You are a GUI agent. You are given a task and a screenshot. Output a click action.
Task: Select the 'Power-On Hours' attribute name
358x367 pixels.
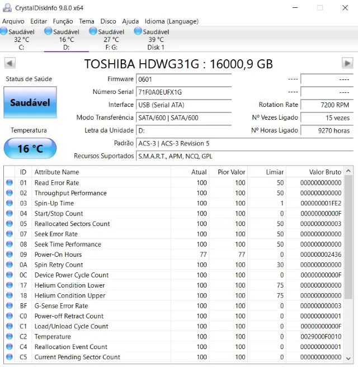[x=58, y=255]
